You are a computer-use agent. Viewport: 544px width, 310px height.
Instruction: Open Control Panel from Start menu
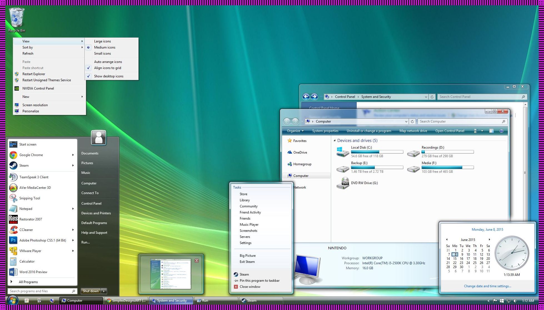pos(91,204)
